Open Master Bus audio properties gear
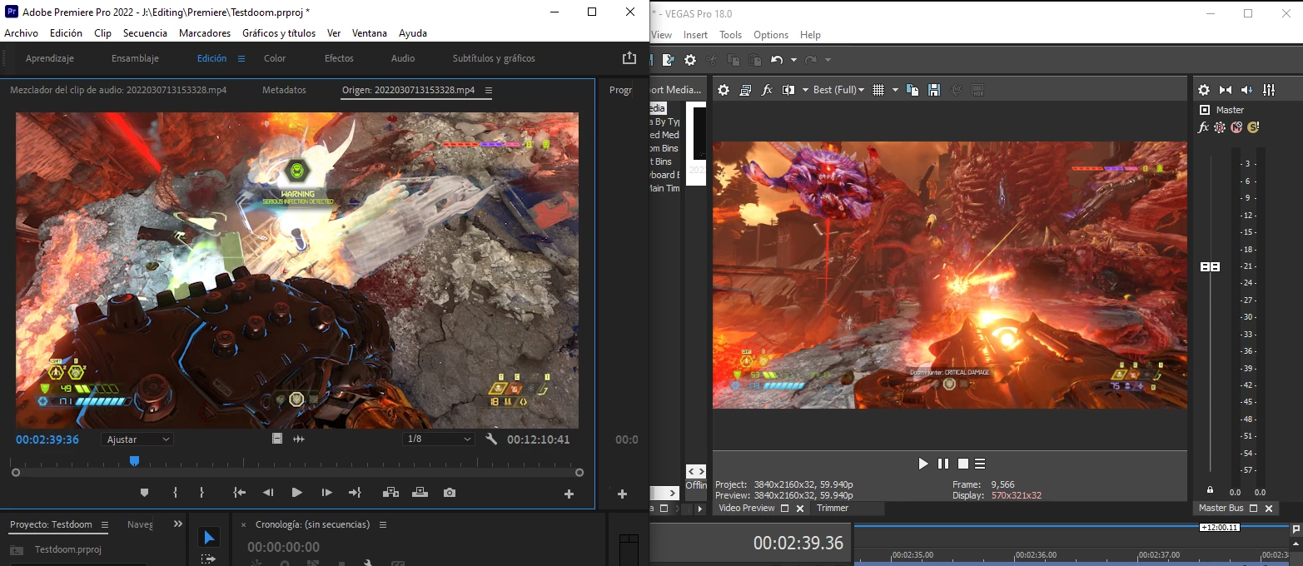Screen dimensions: 1303x566 pos(1204,90)
